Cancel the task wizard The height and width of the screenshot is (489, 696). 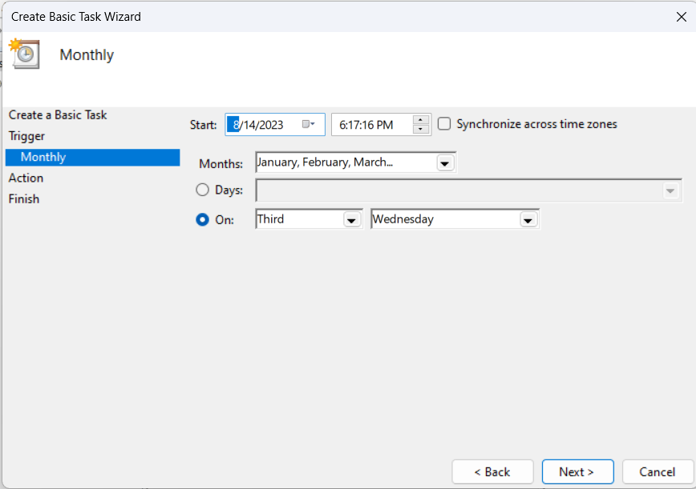point(658,471)
